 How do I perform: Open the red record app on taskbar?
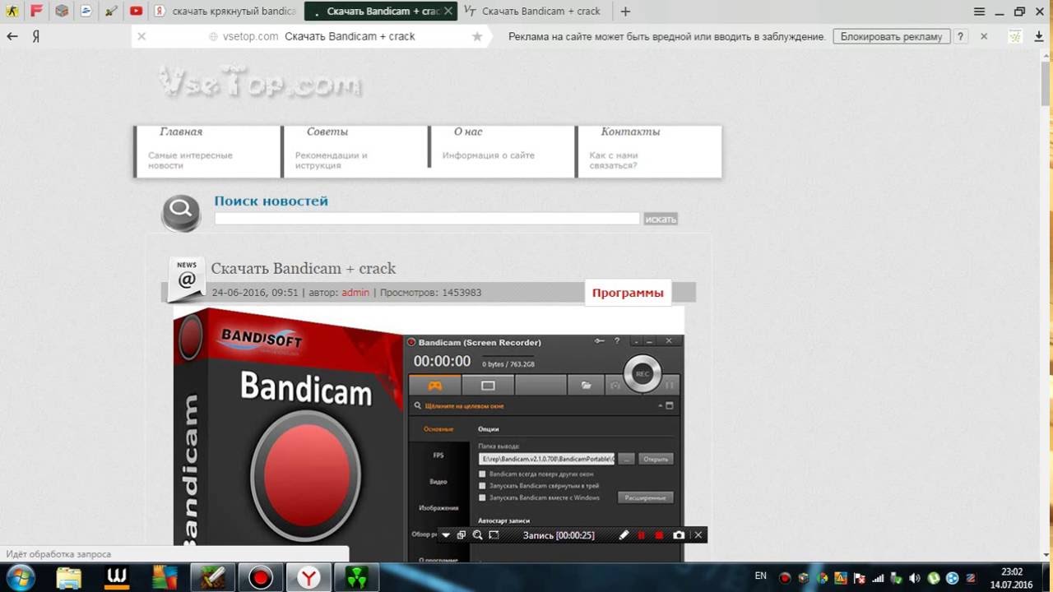261,577
